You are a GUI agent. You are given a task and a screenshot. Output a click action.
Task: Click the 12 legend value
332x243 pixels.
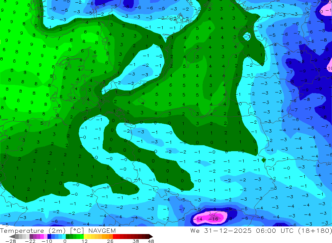84,241
